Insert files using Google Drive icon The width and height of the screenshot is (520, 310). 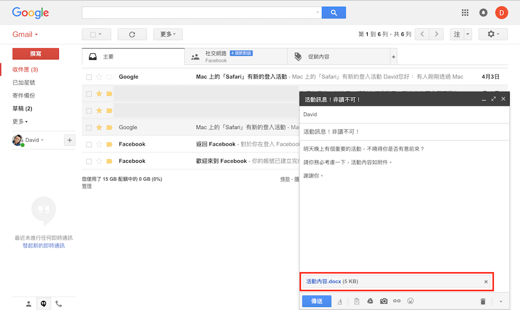pyautogui.click(x=370, y=301)
